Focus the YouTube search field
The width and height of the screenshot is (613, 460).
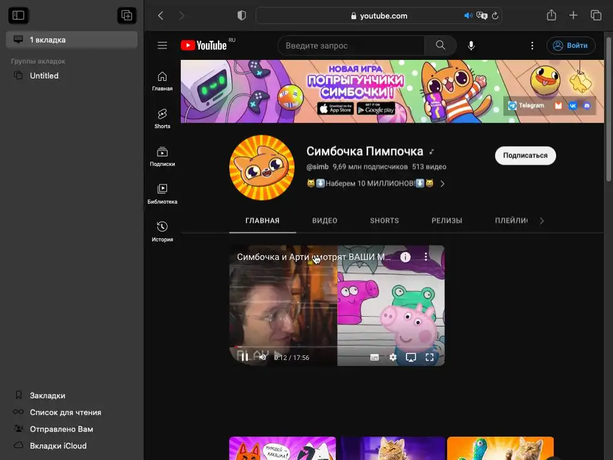[351, 46]
